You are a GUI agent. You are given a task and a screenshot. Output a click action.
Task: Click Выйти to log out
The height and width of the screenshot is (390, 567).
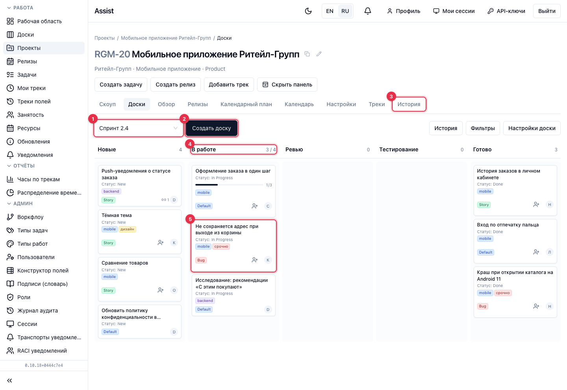(547, 11)
